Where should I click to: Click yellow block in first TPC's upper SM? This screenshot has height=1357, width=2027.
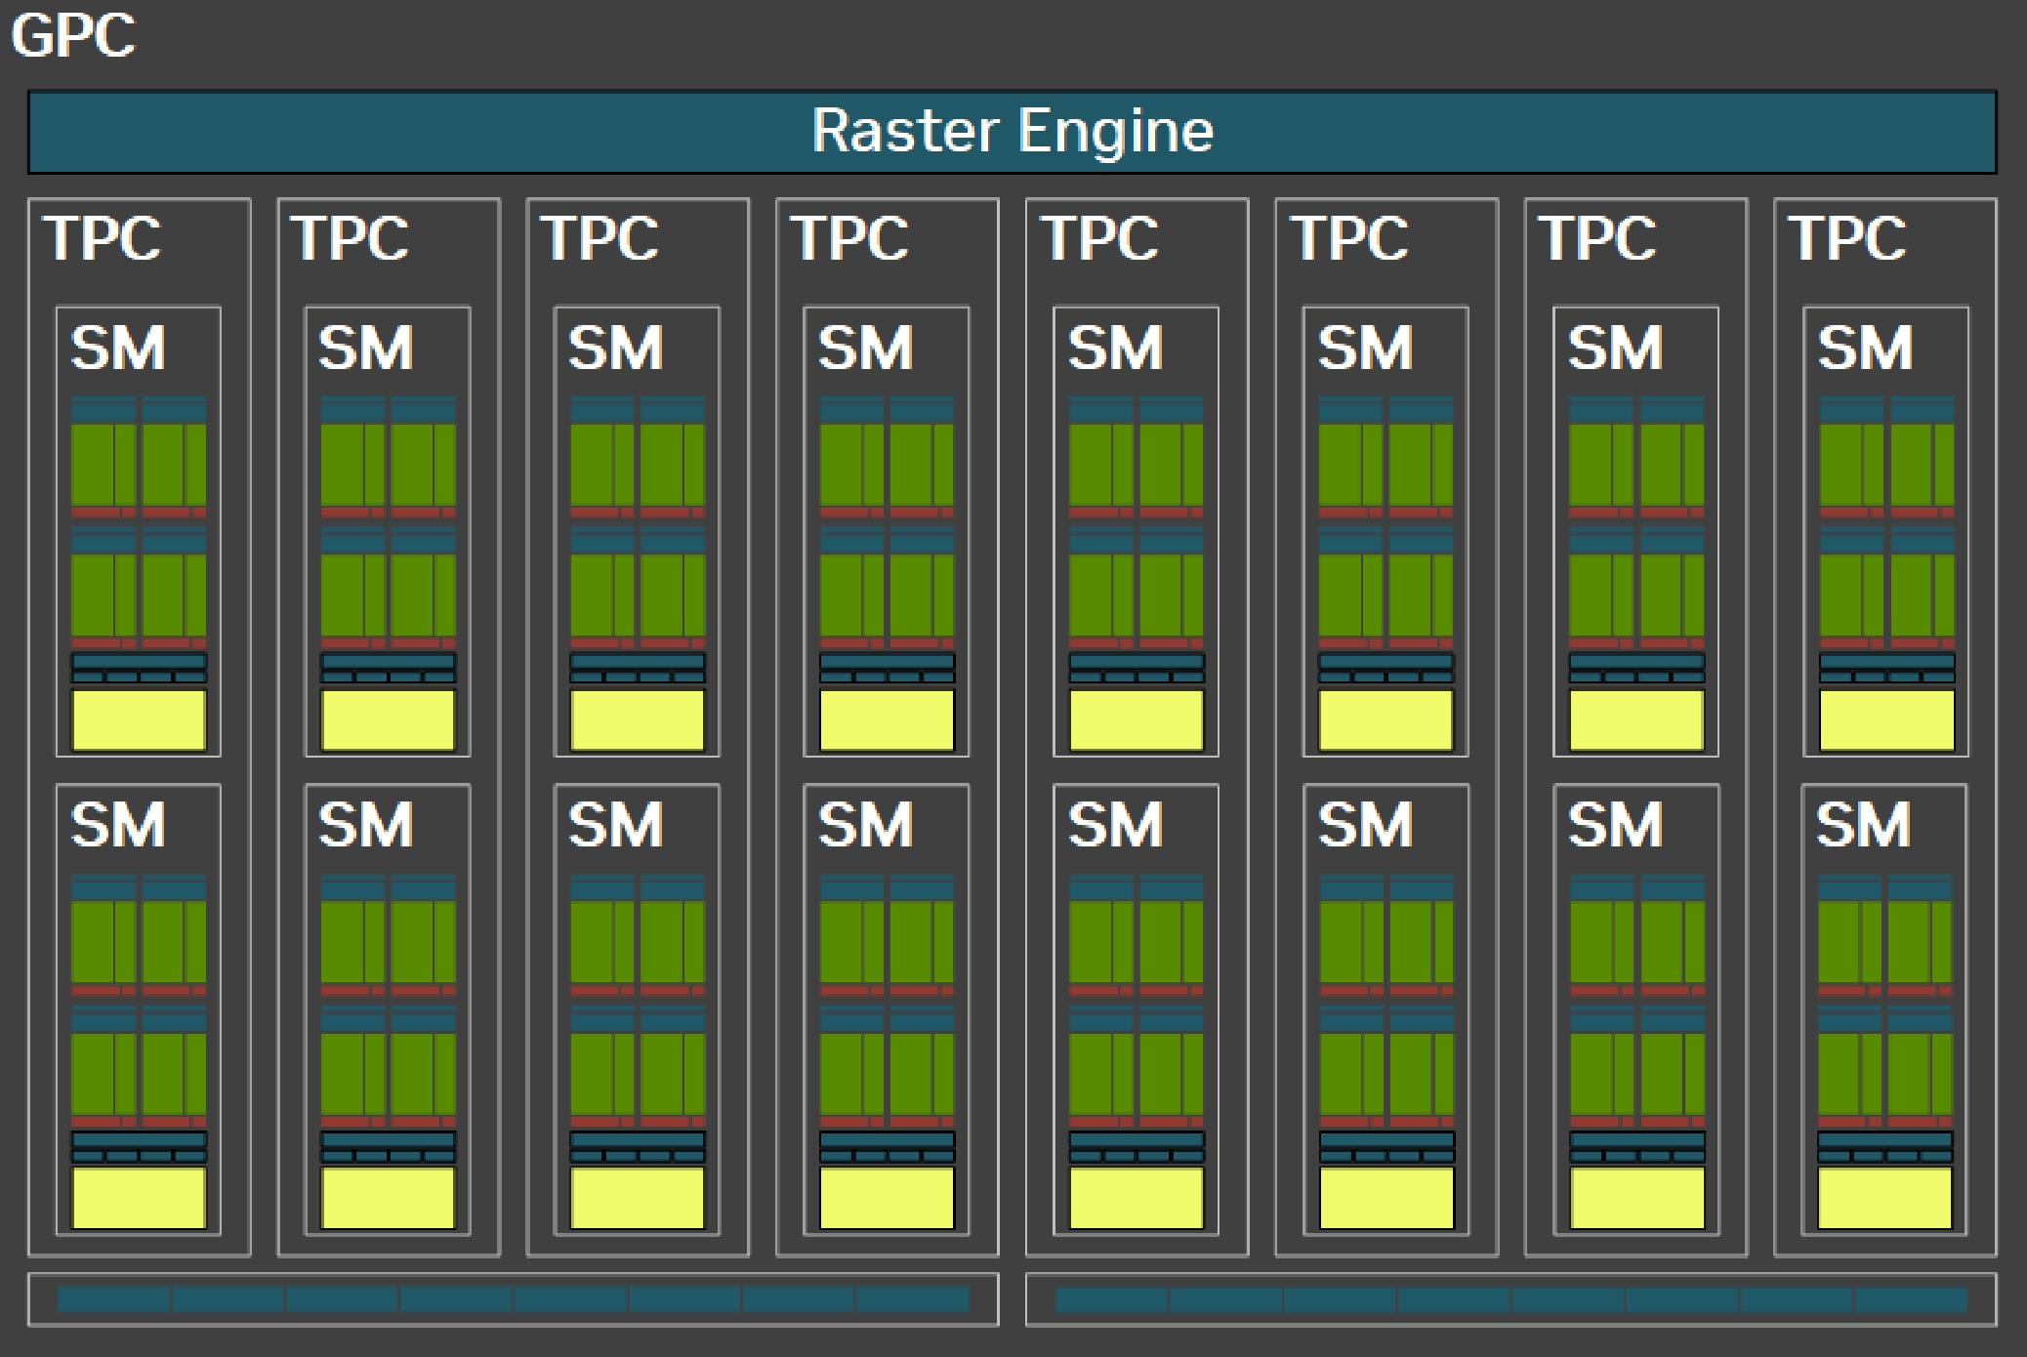pyautogui.click(x=139, y=720)
